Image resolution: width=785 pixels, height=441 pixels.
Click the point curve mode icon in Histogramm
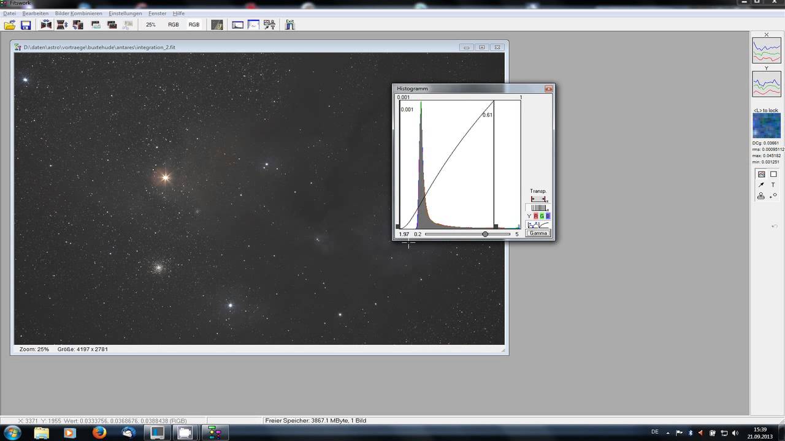(x=532, y=225)
